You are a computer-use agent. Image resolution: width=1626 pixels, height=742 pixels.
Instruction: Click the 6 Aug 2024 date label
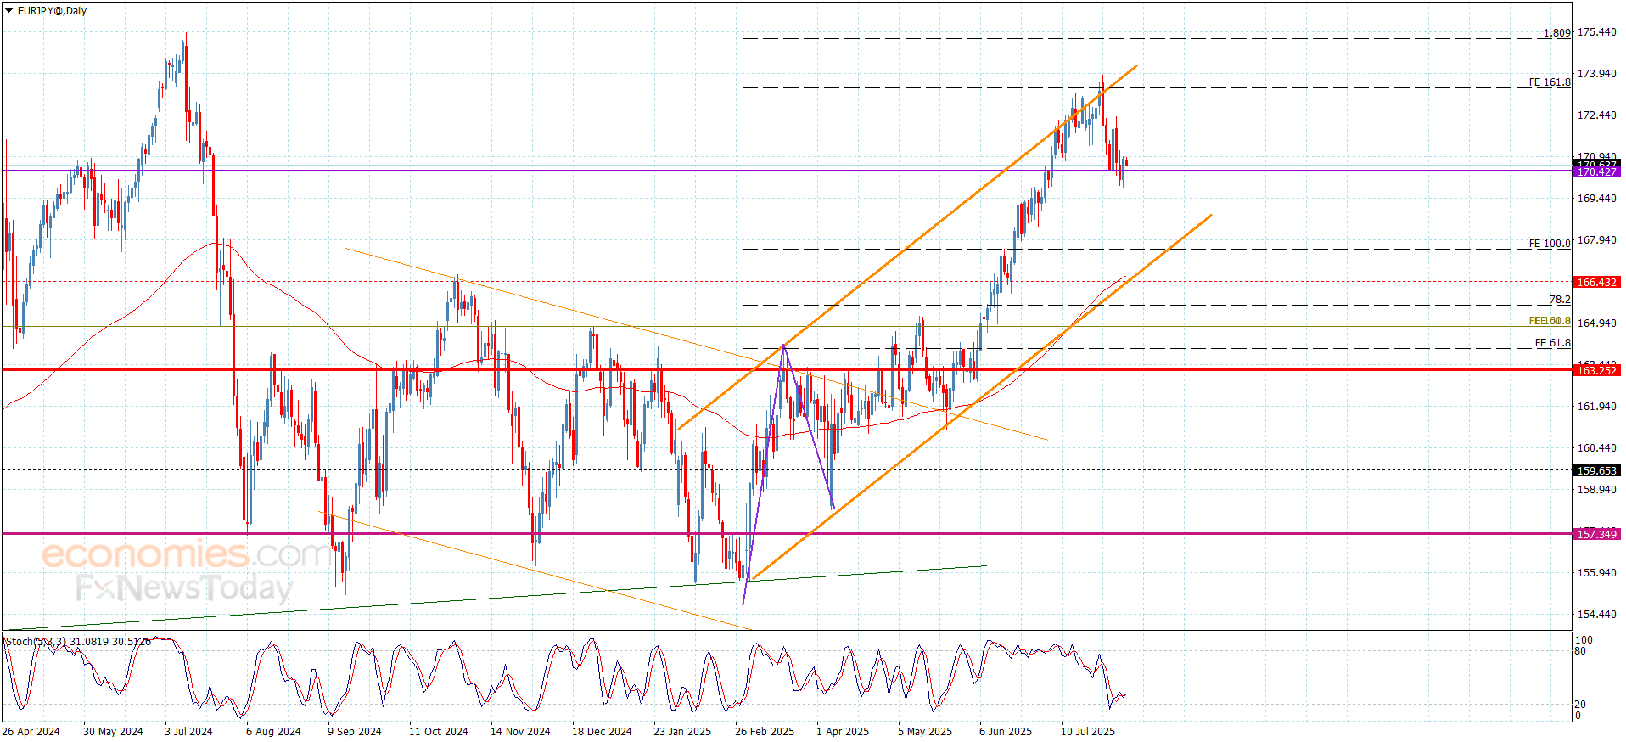point(273,732)
